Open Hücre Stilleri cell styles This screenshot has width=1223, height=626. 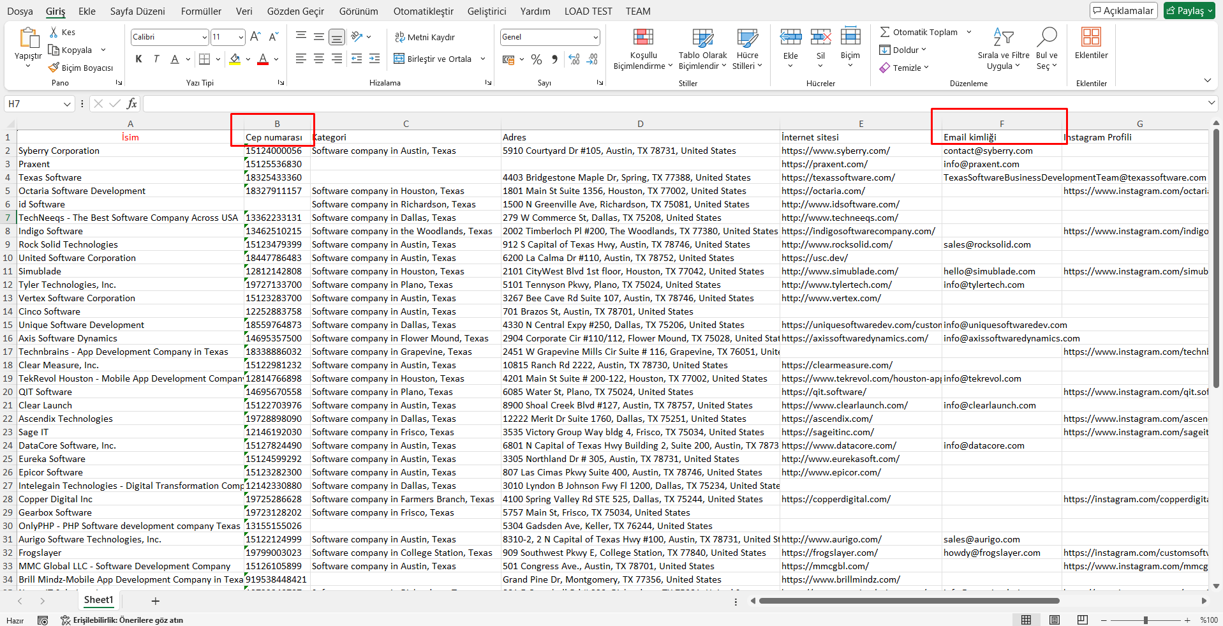click(x=747, y=49)
